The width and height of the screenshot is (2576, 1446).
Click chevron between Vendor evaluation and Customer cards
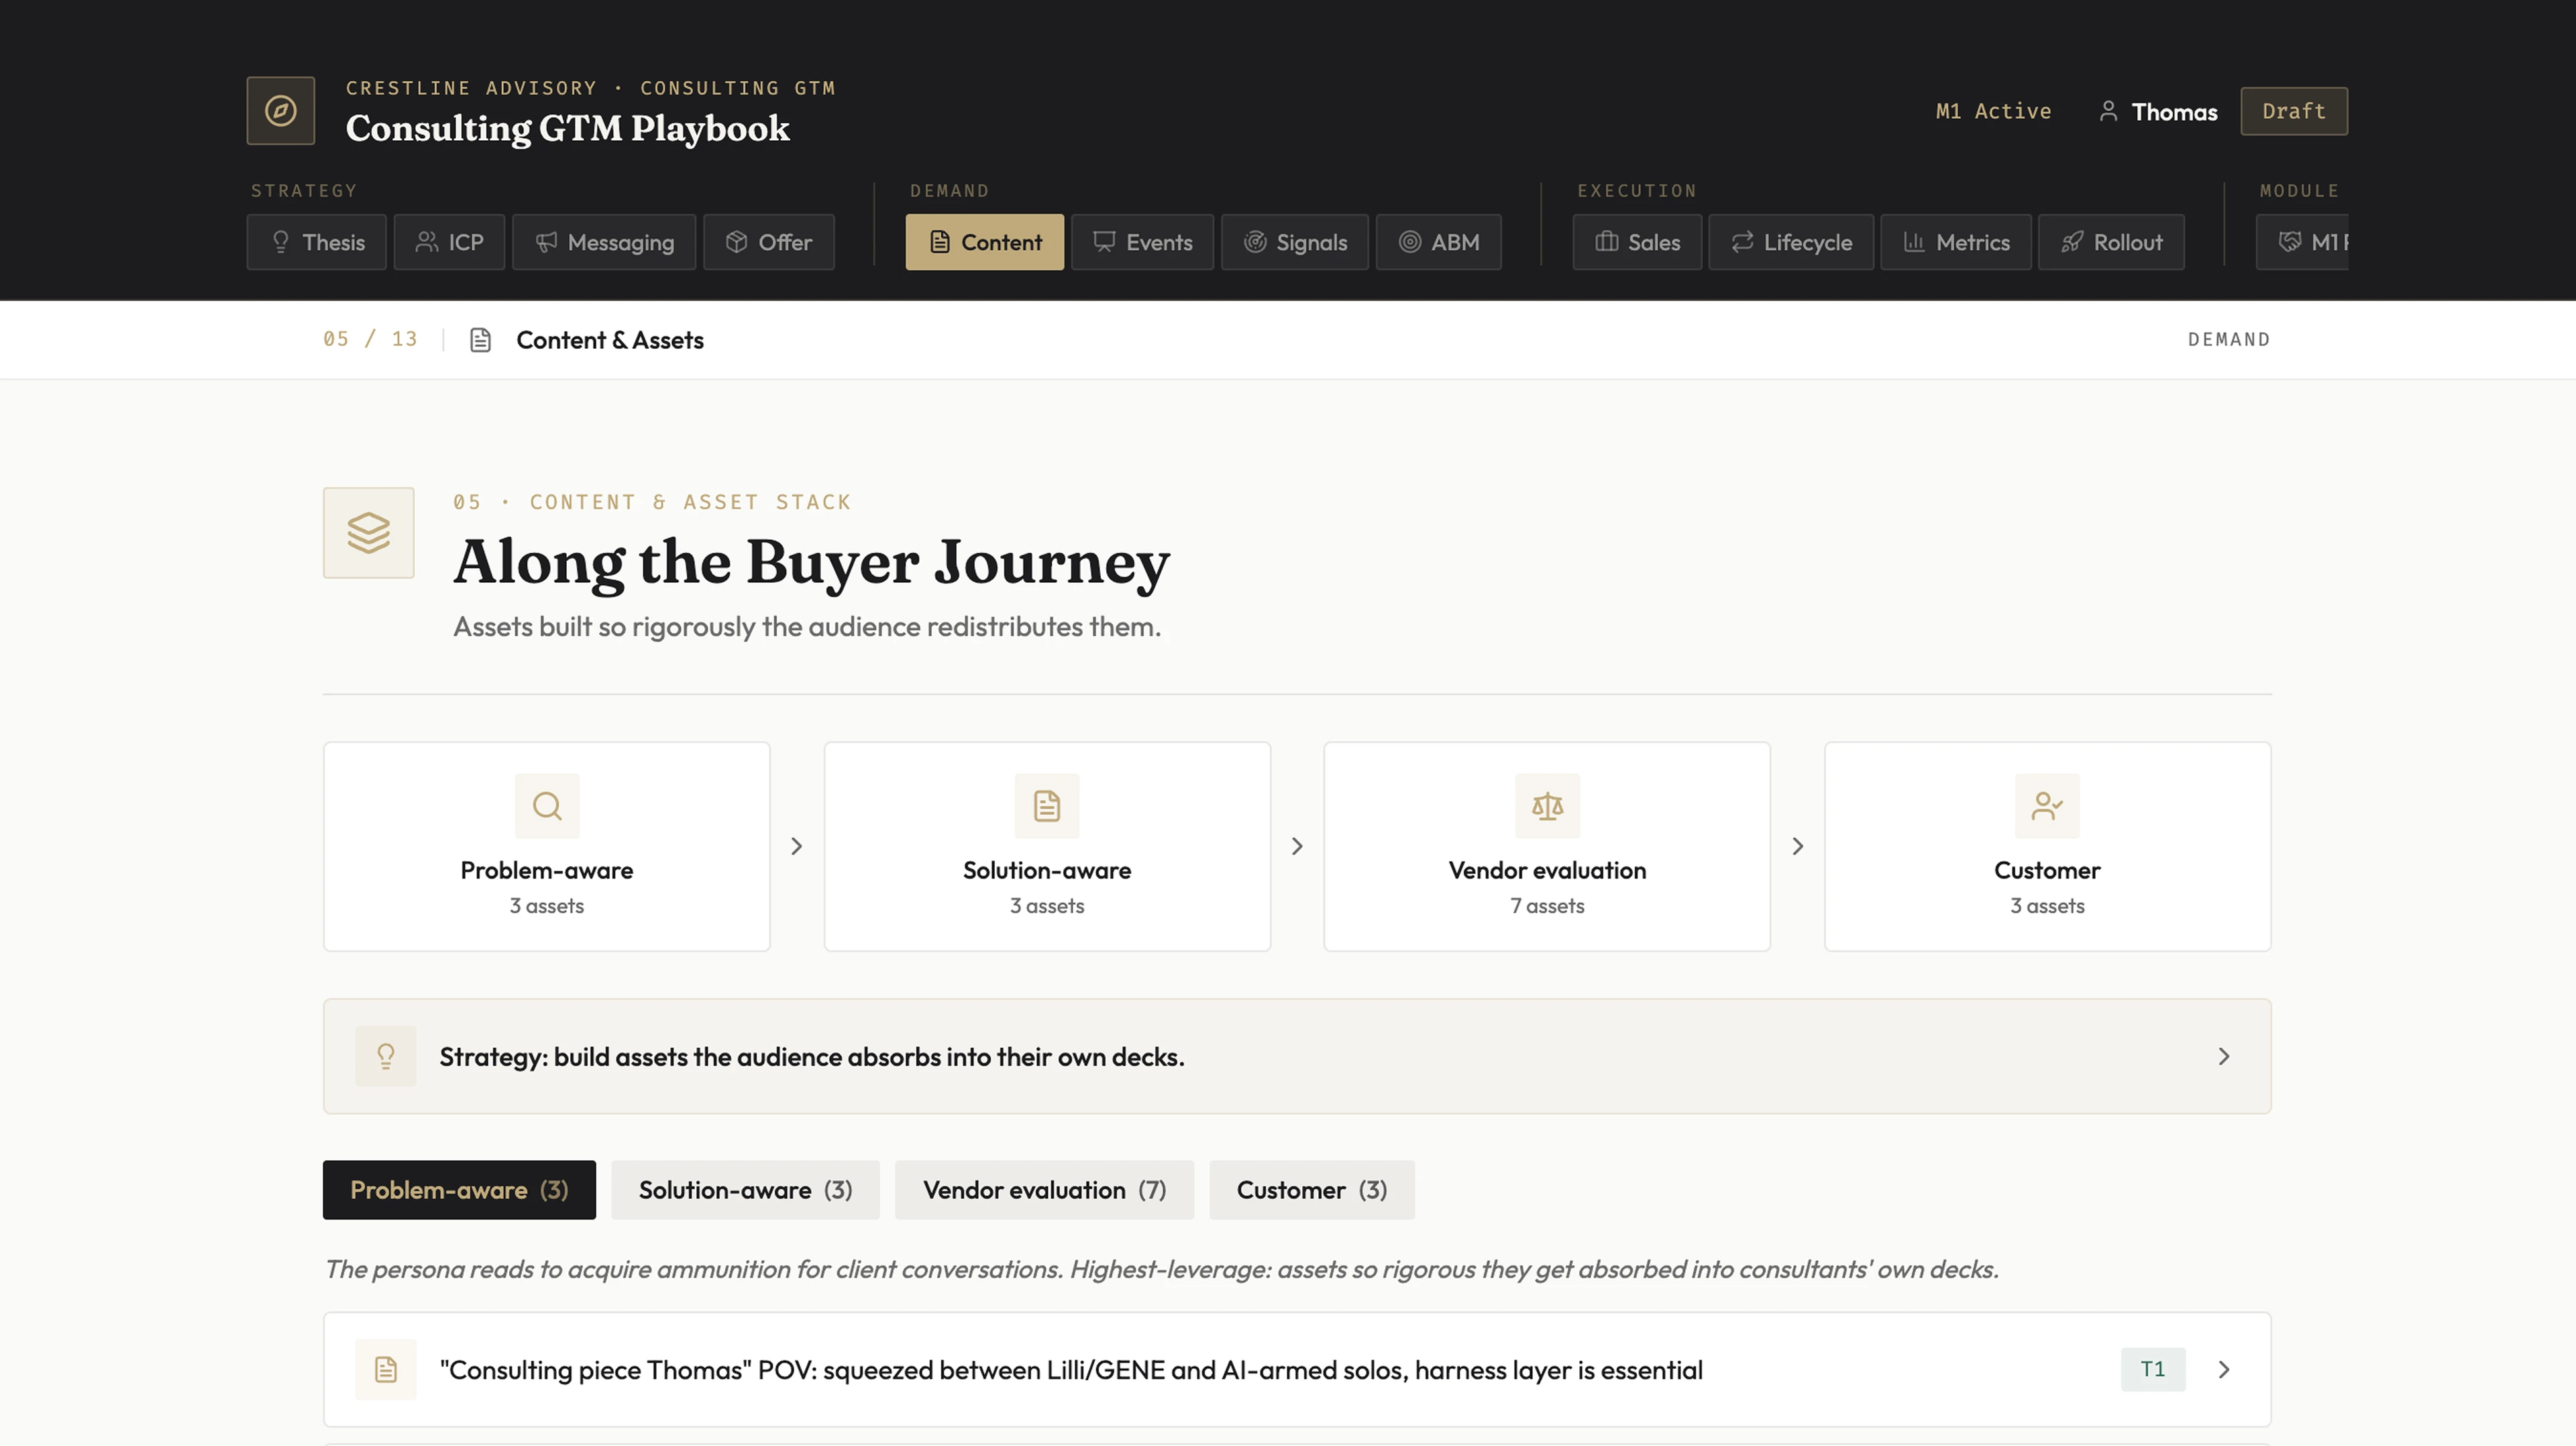pos(1798,847)
